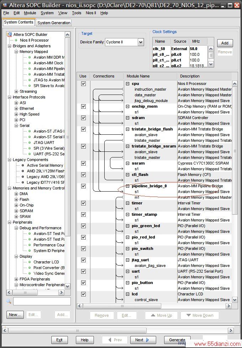Click the Help button at the bottom
242x348 pixels.
point(84,340)
